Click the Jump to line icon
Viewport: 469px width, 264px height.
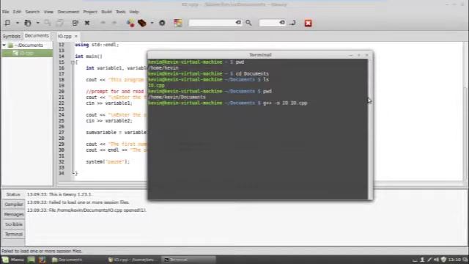coord(293,23)
